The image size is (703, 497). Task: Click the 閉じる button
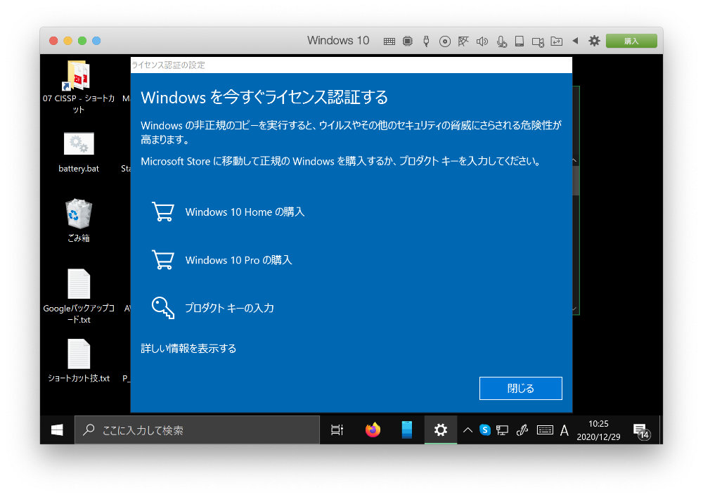tap(520, 388)
